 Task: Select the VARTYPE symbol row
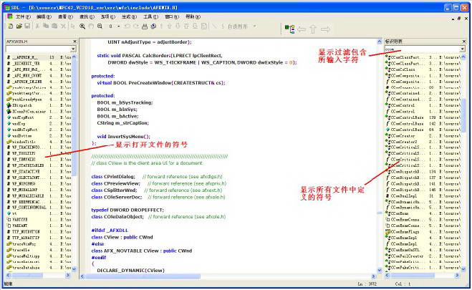point(39,220)
